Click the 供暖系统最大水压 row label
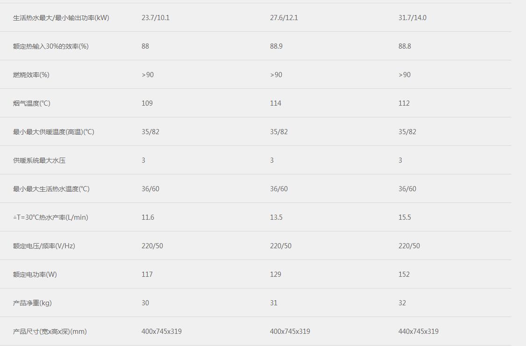Viewport: 526px width, 346px height. [39, 160]
